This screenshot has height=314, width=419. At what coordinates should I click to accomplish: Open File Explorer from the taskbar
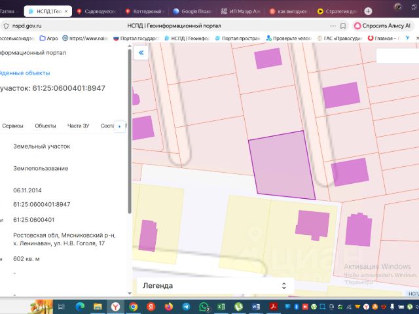[x=98, y=307]
